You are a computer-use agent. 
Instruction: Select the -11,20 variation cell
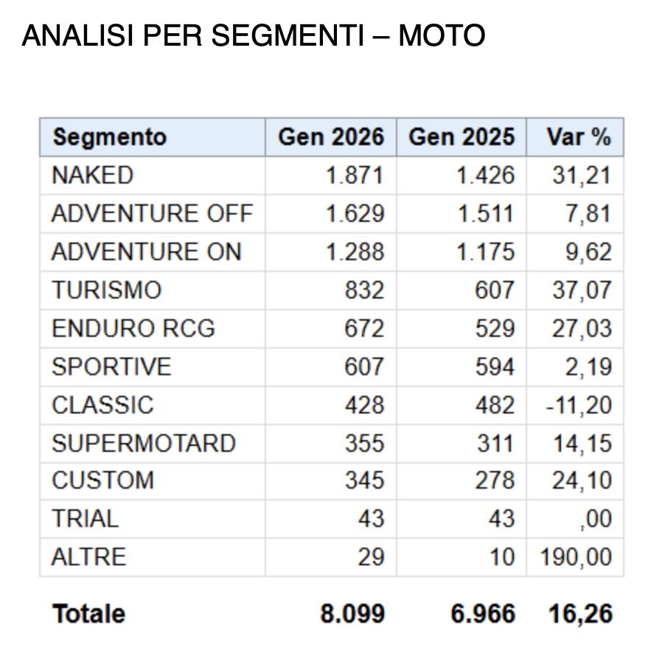coord(579,405)
